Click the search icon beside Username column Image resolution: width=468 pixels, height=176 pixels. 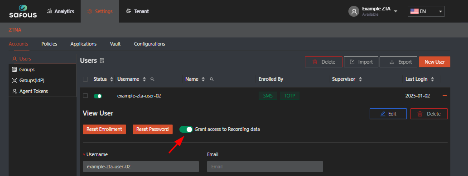point(152,79)
